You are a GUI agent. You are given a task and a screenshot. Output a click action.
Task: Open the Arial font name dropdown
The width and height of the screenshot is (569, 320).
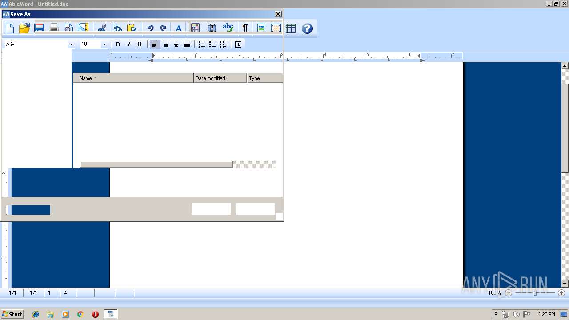pyautogui.click(x=71, y=44)
